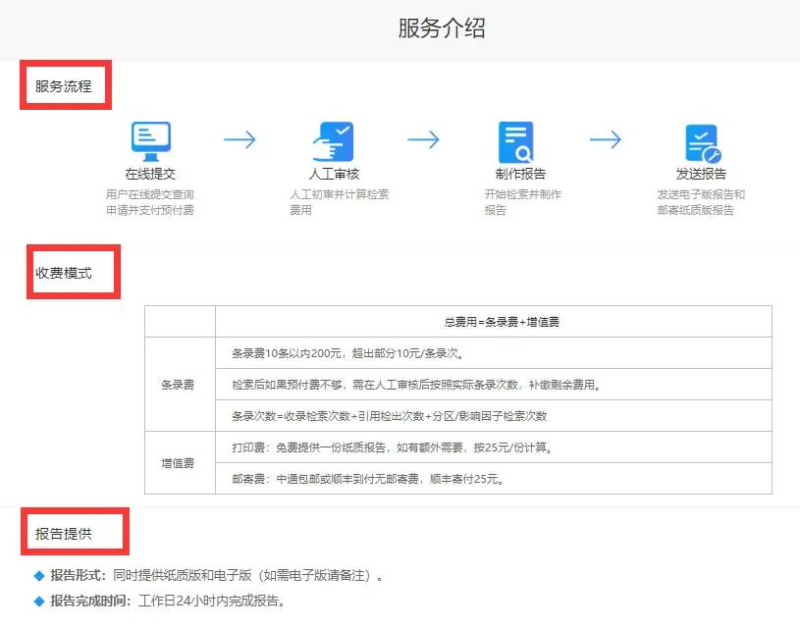Viewport: 800px width, 629px height.
Task: Click the blue diamond bullet beside 报告完成时间
Action: pos(39,601)
